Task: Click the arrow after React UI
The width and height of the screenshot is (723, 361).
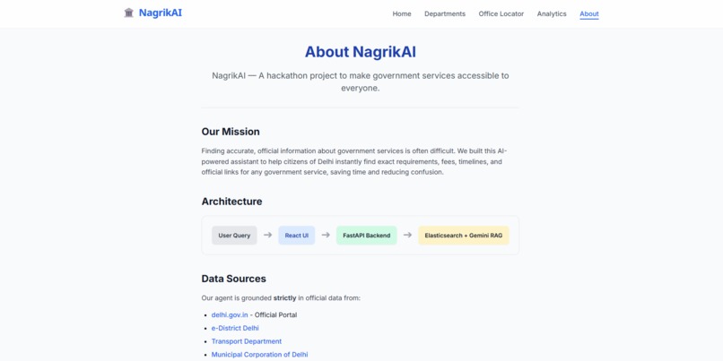Action: coord(326,235)
